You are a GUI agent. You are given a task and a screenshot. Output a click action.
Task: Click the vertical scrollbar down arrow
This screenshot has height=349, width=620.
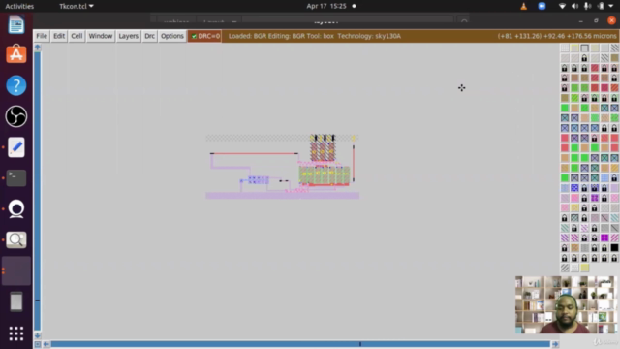[x=37, y=335]
